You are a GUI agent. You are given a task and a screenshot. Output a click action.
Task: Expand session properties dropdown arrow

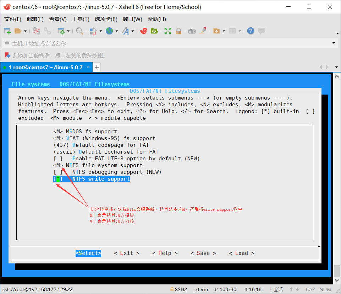pyautogui.click(x=68, y=31)
